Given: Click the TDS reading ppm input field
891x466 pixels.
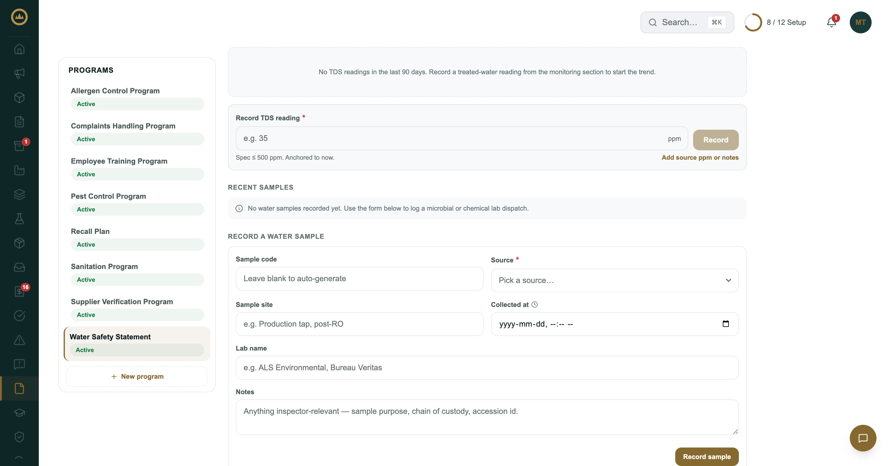Looking at the screenshot, I should pos(462,138).
